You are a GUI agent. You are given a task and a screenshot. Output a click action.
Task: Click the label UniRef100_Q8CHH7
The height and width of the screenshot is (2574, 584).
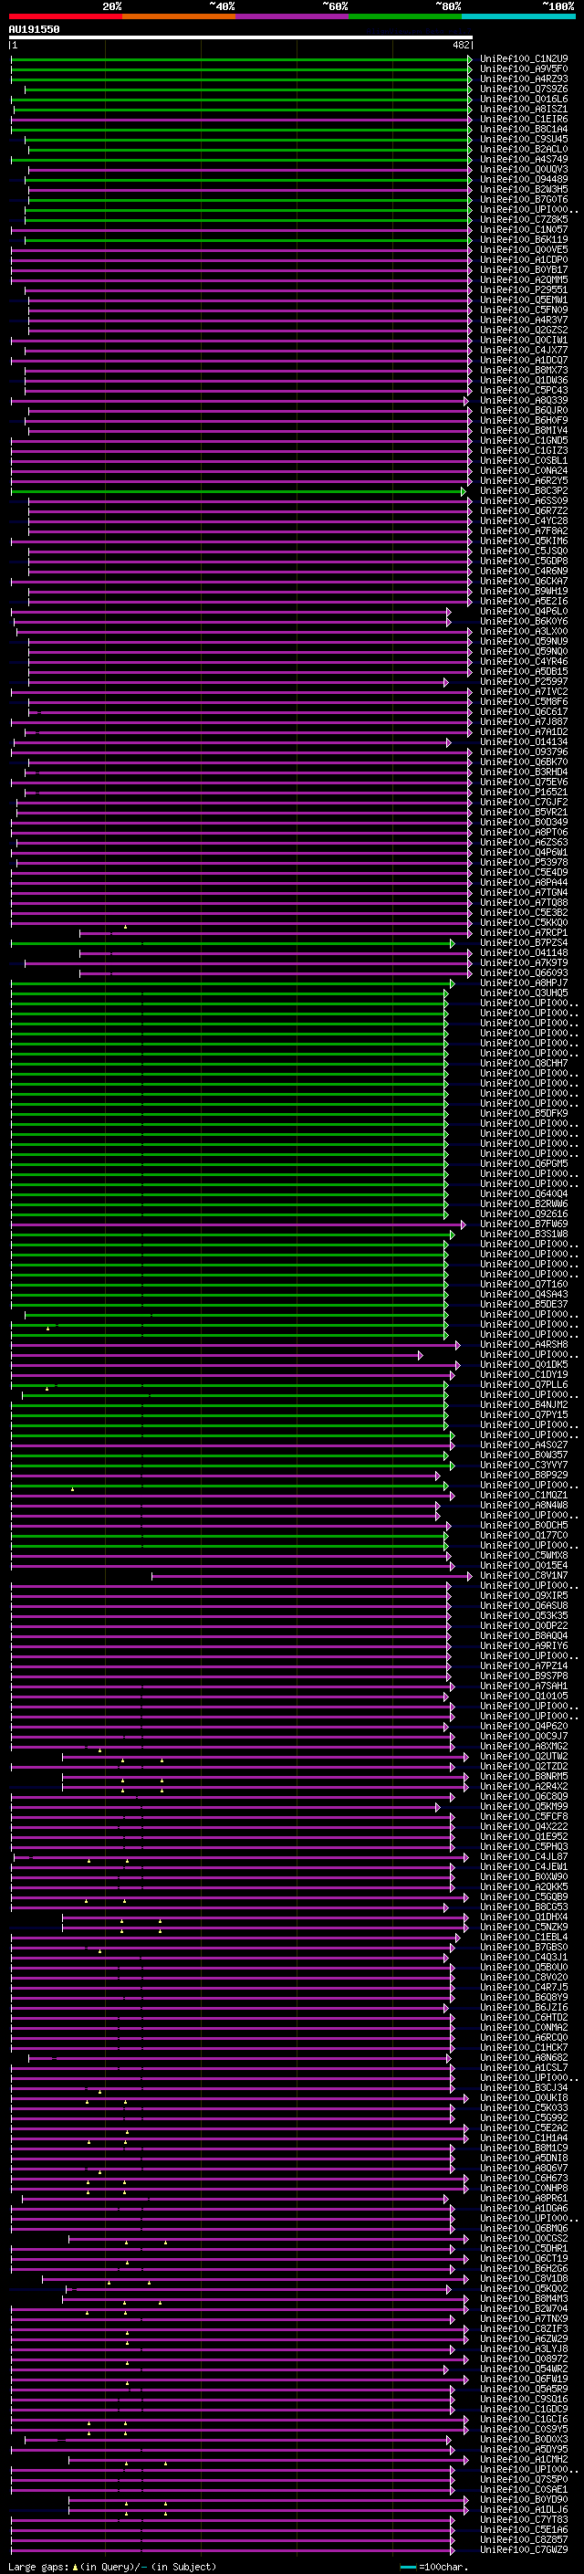523,1063
